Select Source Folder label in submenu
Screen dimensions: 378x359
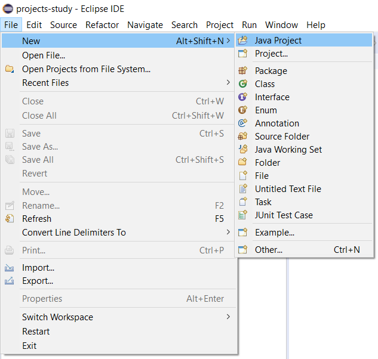point(282,137)
